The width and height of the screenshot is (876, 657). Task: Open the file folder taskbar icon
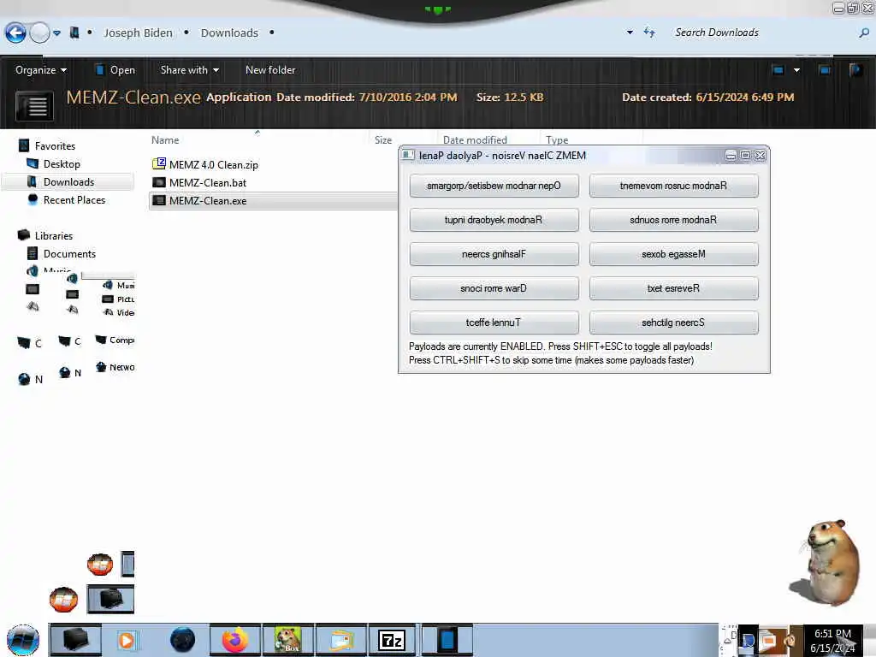coord(341,640)
